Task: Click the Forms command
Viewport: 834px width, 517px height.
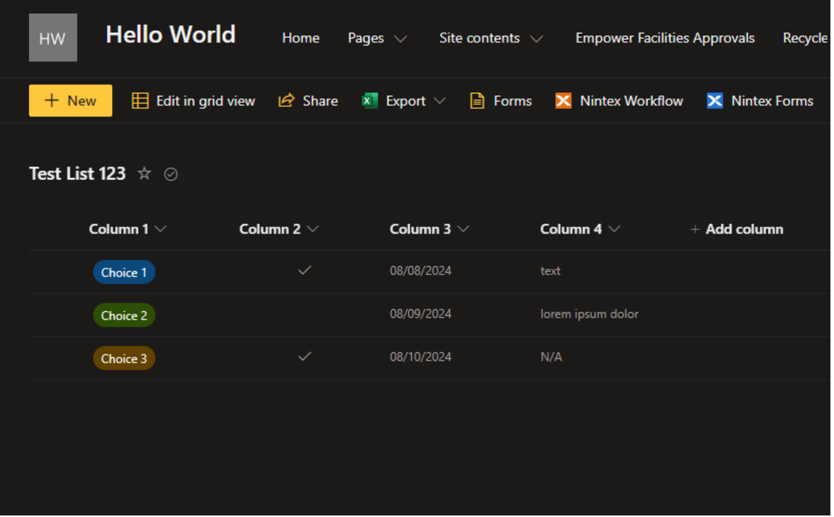Action: (501, 101)
